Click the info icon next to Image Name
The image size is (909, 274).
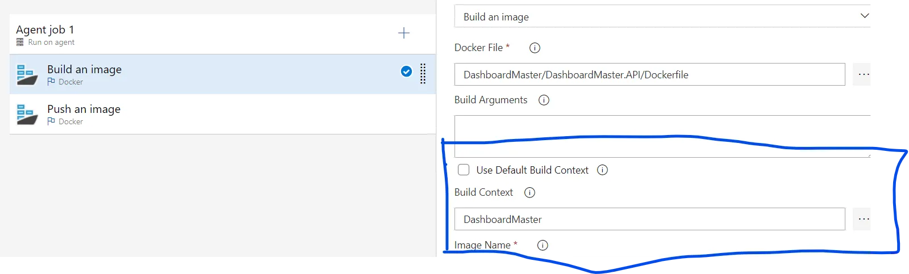[x=543, y=246]
